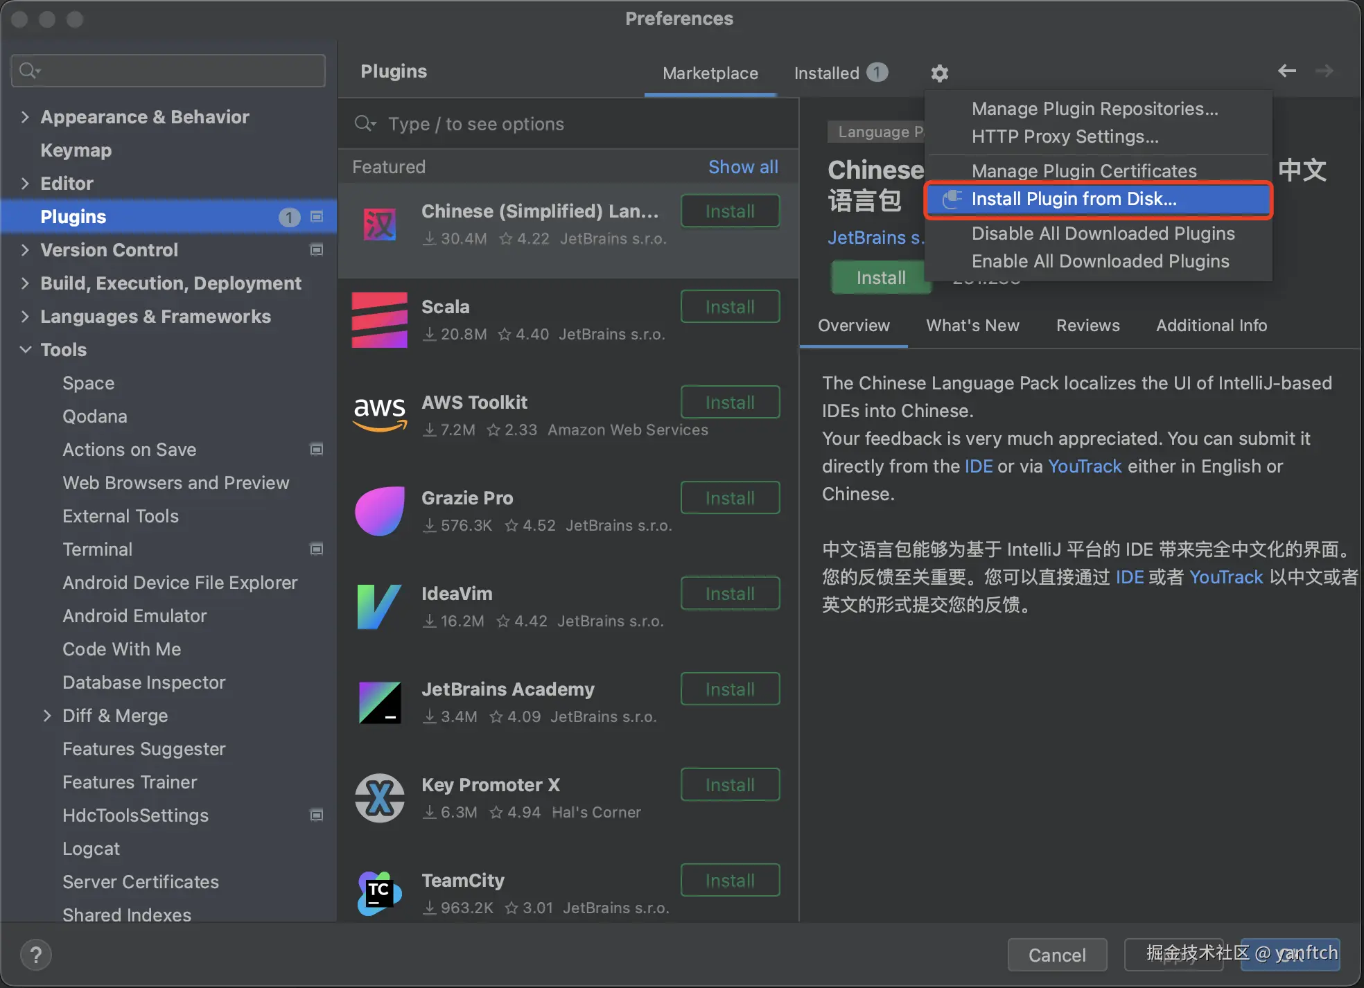Click the Show all link

click(x=742, y=167)
